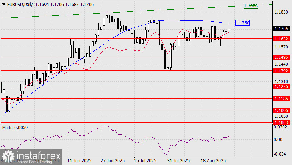Image resolution: width=292 pixels, height=165 pixels.
Task: Select the 0.00 oscillator scale value
Action: 278,140
